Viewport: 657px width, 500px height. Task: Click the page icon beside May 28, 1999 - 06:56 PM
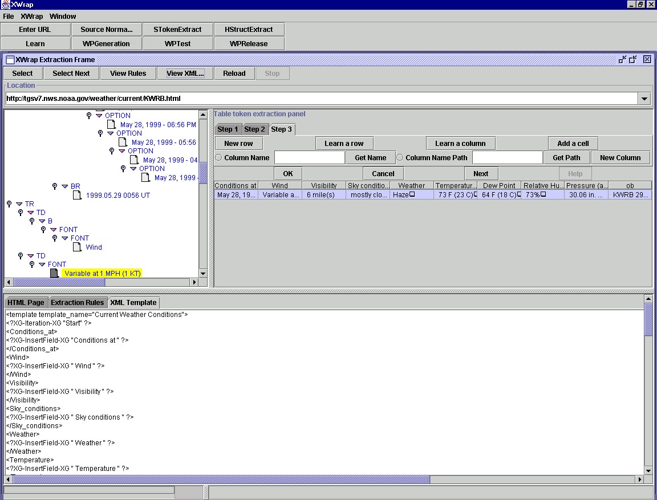(111, 124)
